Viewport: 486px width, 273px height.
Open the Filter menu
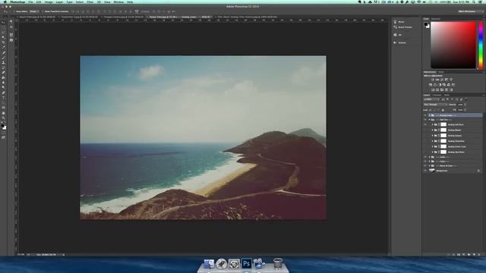90,2
